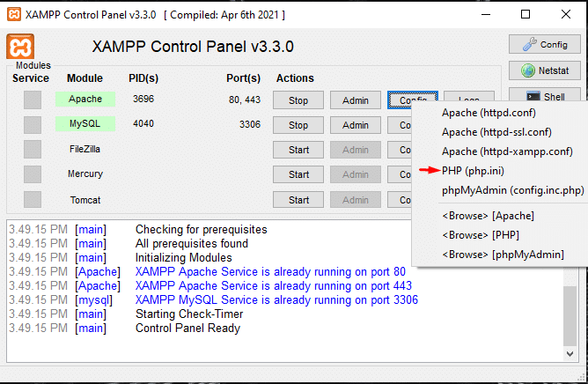The image size is (588, 384).
Task: Click log line about Apache port 80
Action: point(270,272)
